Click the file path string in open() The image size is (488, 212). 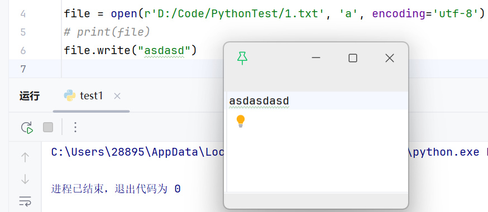[x=235, y=14]
